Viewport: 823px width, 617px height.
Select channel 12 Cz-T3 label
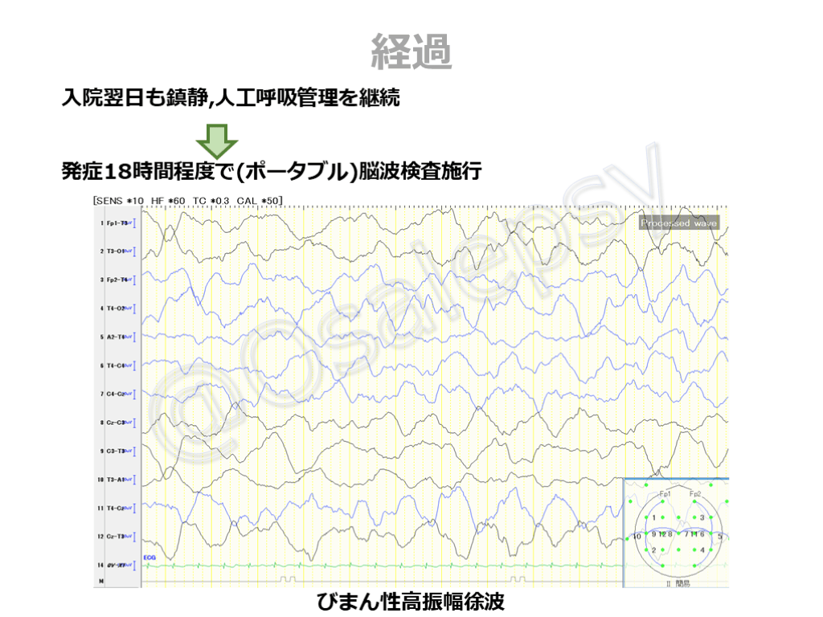[x=114, y=536]
